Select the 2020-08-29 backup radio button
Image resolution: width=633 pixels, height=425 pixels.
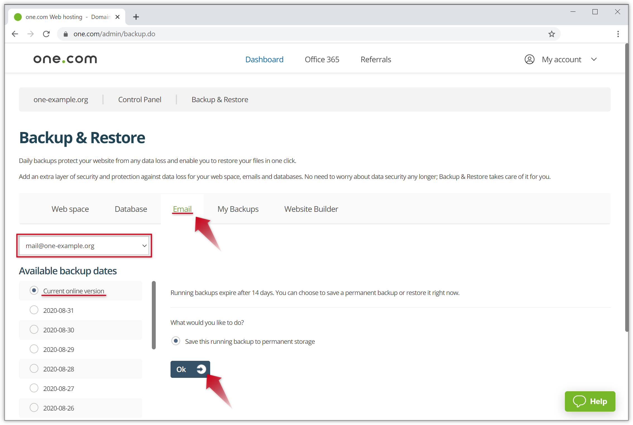tap(34, 349)
